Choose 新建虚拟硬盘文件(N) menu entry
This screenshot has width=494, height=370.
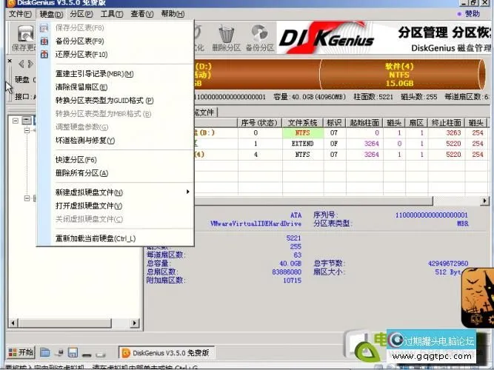[x=115, y=192]
